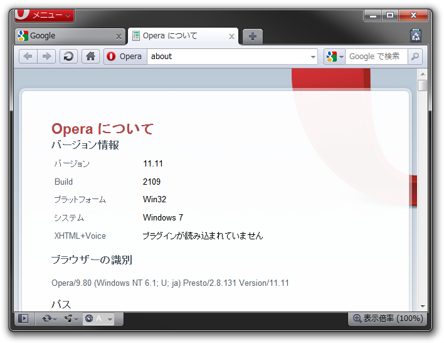Click the version value 11.11

click(153, 164)
